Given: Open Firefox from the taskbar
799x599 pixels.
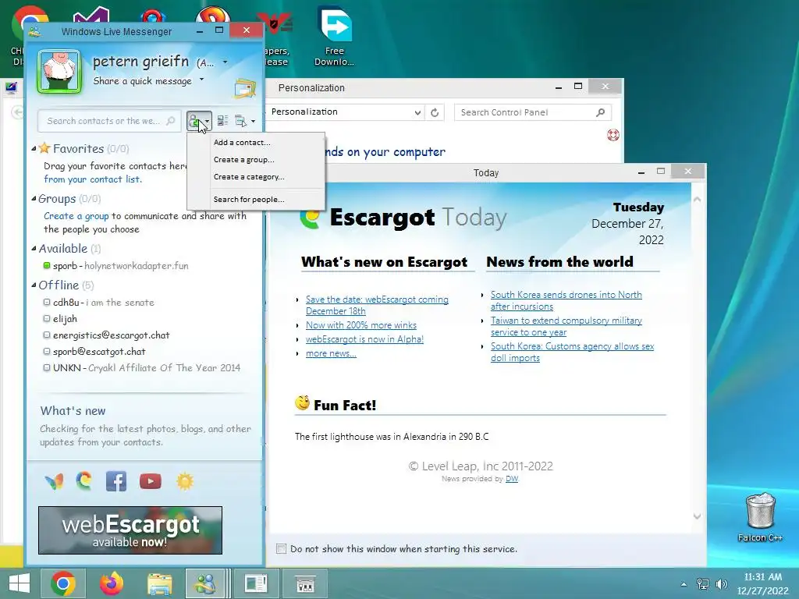Looking at the screenshot, I should pyautogui.click(x=111, y=583).
